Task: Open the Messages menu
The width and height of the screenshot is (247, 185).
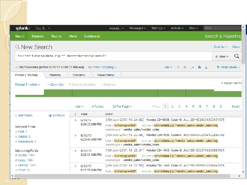Action: click(x=138, y=28)
